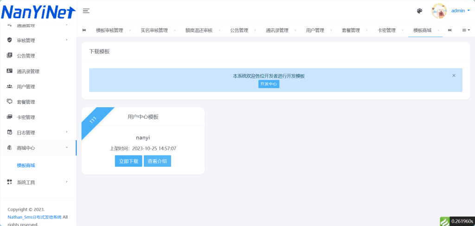The image size is (475, 226).
Task: Switch to the 通讯录管理 tab
Action: tap(277, 30)
